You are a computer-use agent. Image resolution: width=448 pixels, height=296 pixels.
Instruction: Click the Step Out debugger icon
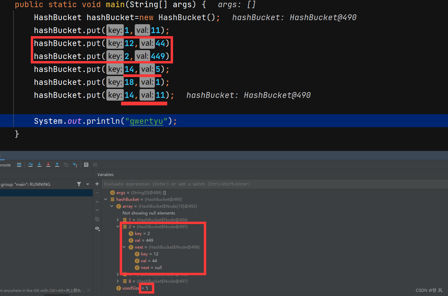click(x=57, y=165)
